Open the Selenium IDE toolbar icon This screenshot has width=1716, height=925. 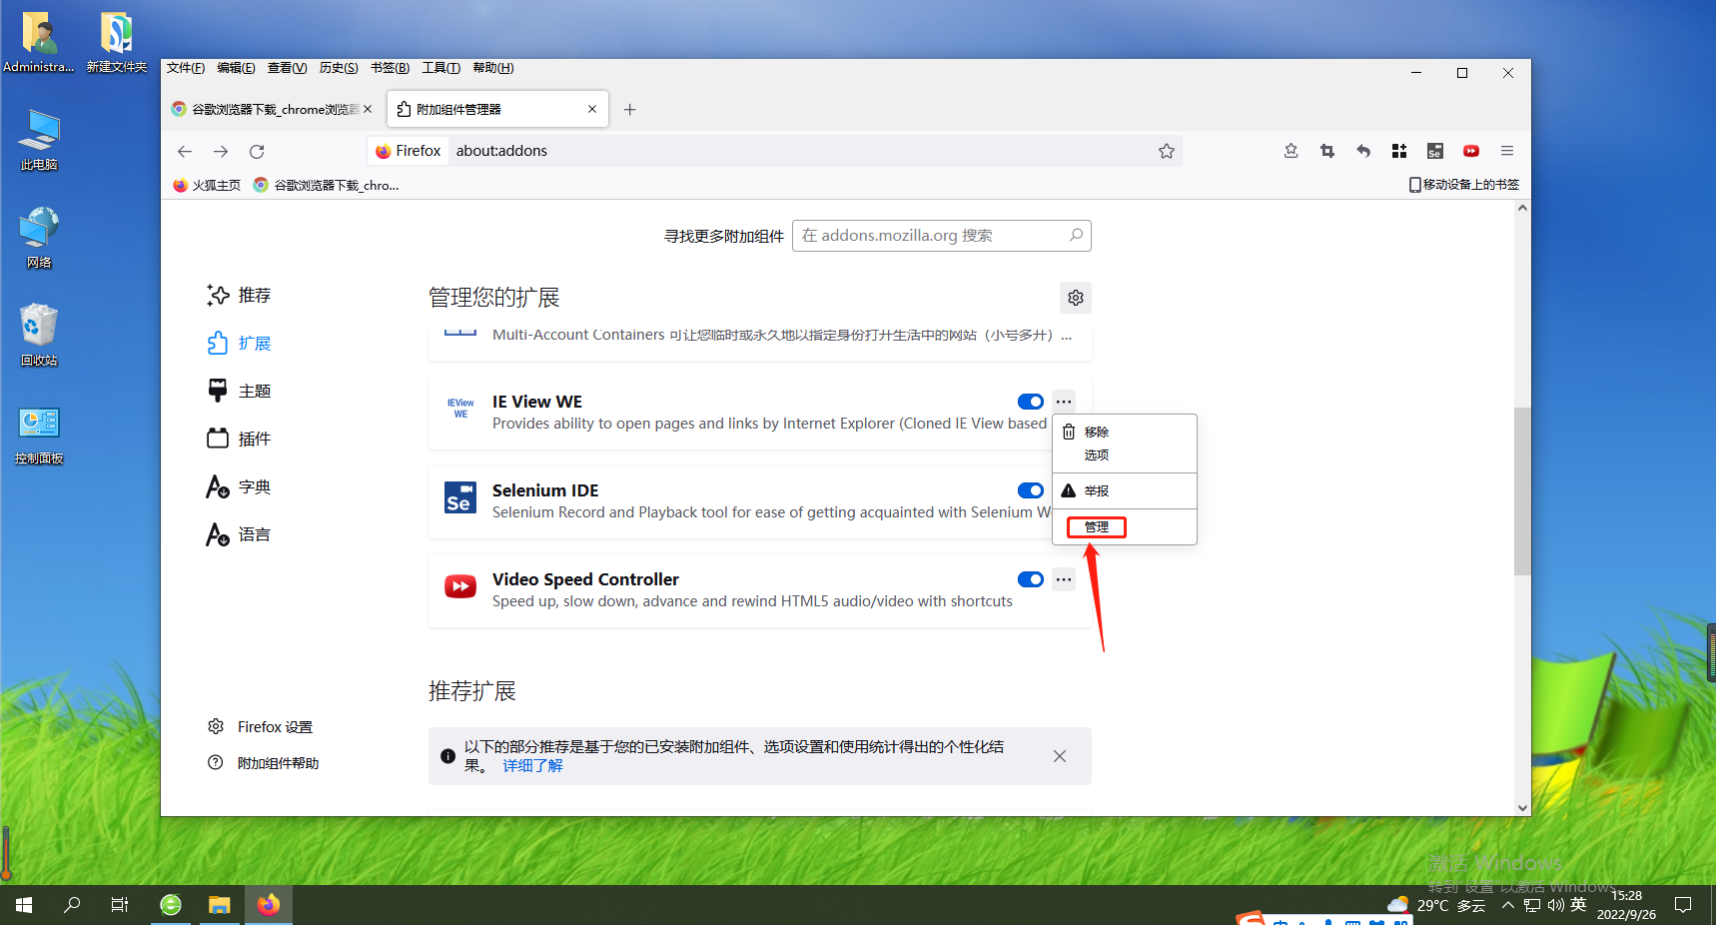tap(1435, 151)
